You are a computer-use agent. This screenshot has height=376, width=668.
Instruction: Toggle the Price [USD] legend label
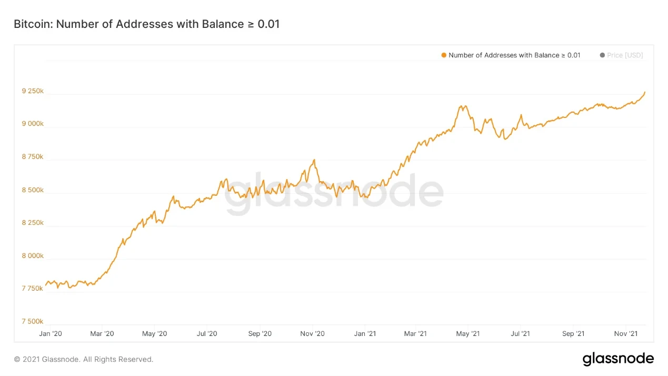(625, 55)
